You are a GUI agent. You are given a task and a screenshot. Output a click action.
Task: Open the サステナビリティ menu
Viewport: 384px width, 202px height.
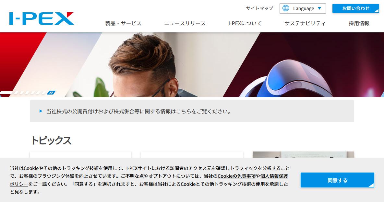point(305,24)
